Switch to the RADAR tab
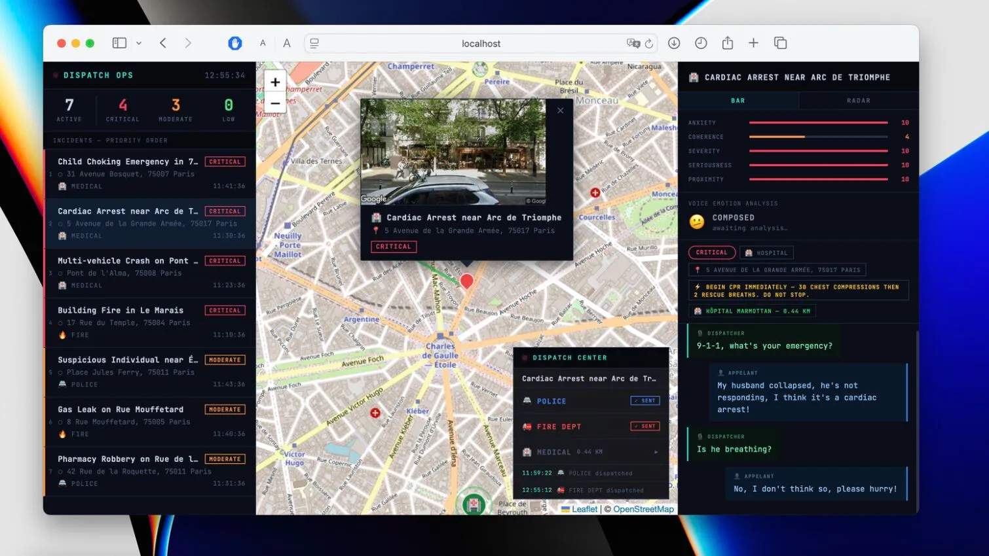989x556 pixels. (859, 101)
